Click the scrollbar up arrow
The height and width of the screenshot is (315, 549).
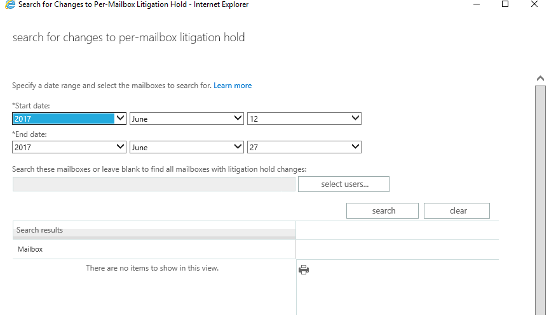540,79
